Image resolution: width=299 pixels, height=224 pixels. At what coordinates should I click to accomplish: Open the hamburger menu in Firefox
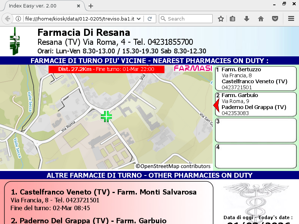pos(291,19)
